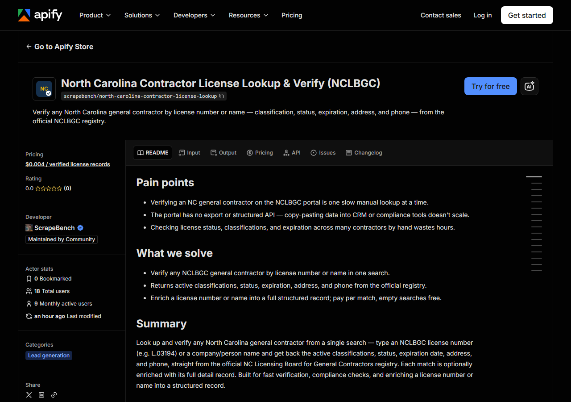Image resolution: width=571 pixels, height=402 pixels.
Task: Click the scrapebench/north-carolina-contractor-license-lookup slug text
Action: (x=140, y=96)
